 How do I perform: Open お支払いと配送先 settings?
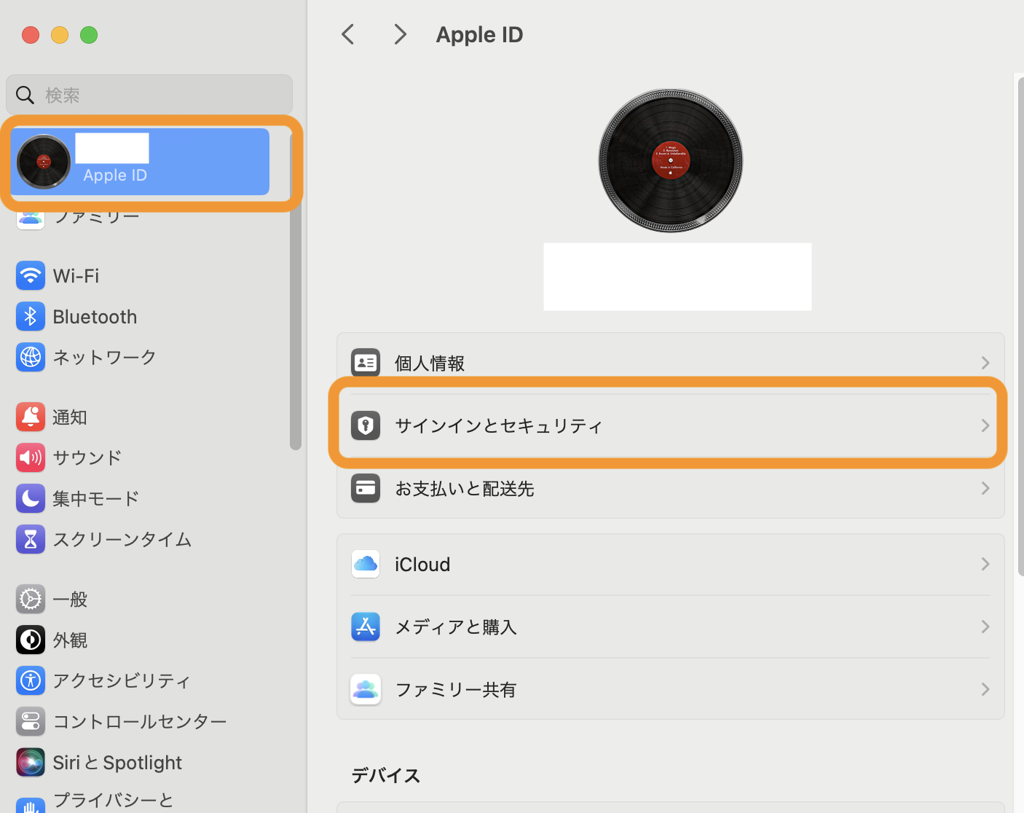pos(670,488)
